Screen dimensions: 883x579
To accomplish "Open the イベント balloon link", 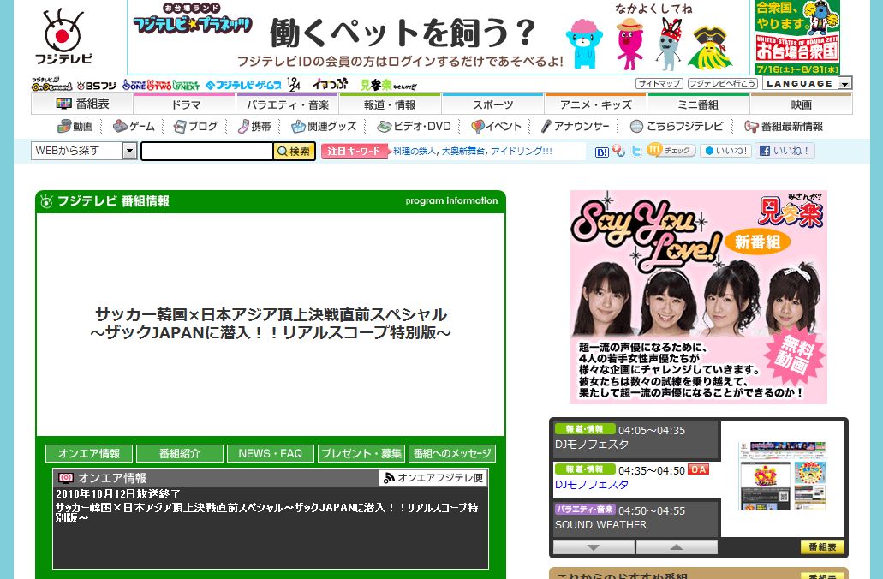I will pos(496,126).
